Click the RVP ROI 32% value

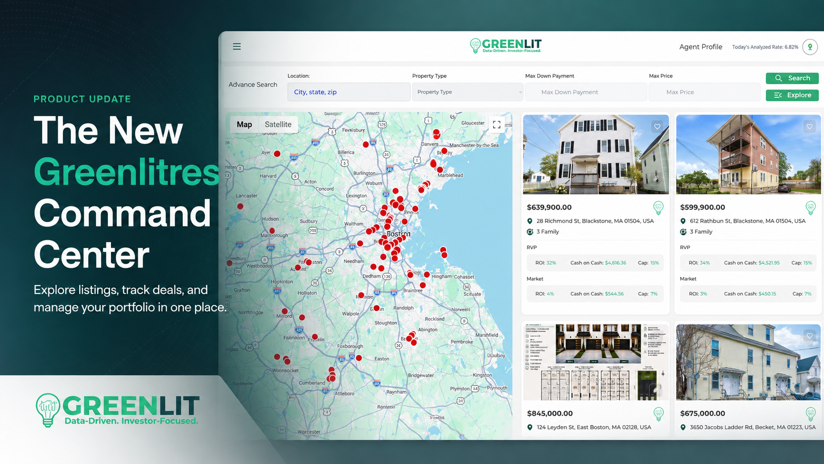coord(551,263)
